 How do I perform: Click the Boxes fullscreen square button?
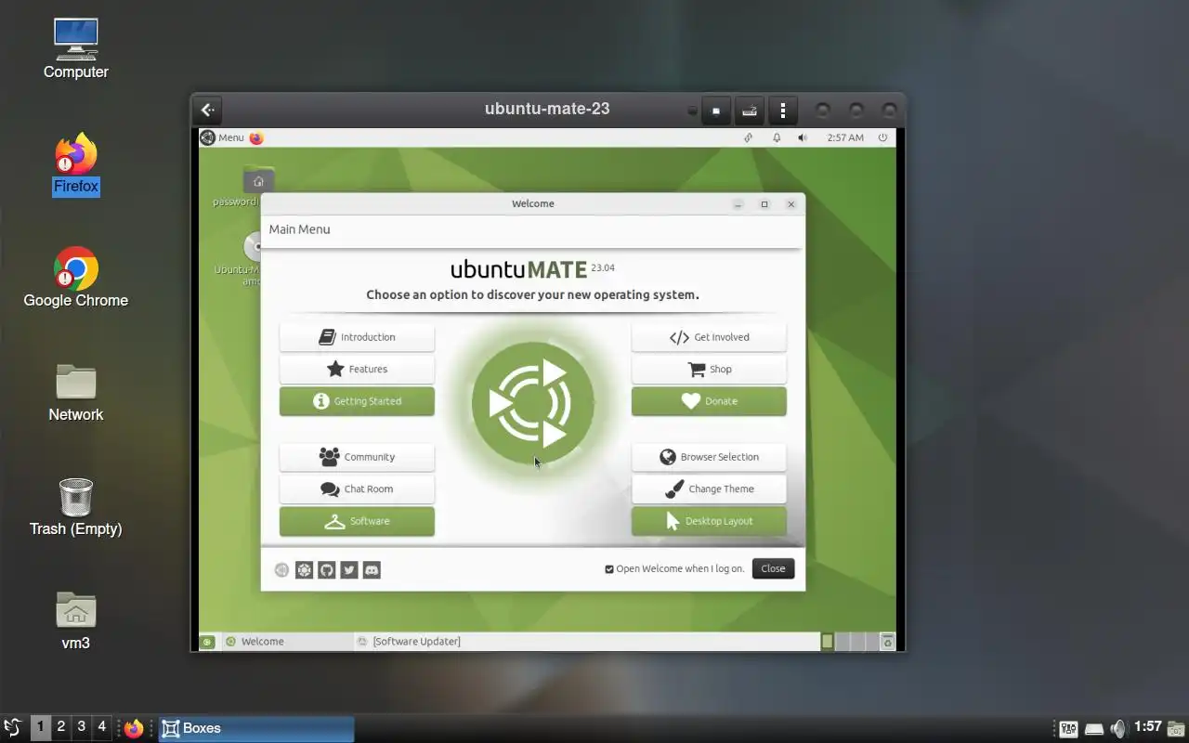click(716, 111)
